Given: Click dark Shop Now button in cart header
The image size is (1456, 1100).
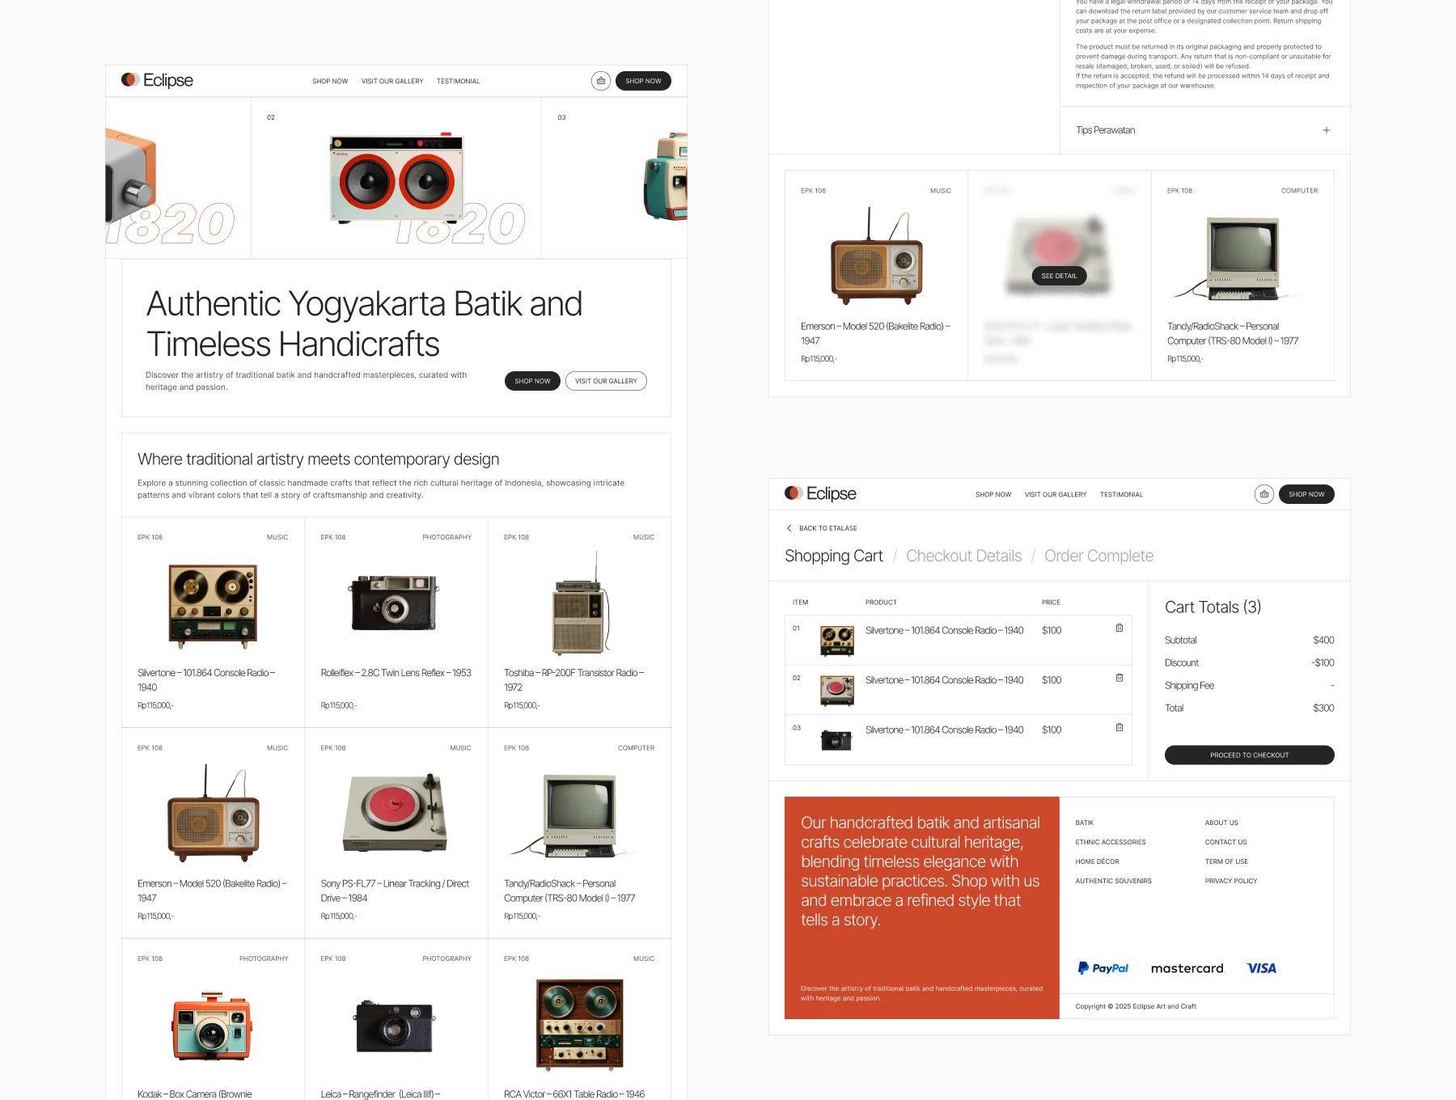Looking at the screenshot, I should [1306, 494].
